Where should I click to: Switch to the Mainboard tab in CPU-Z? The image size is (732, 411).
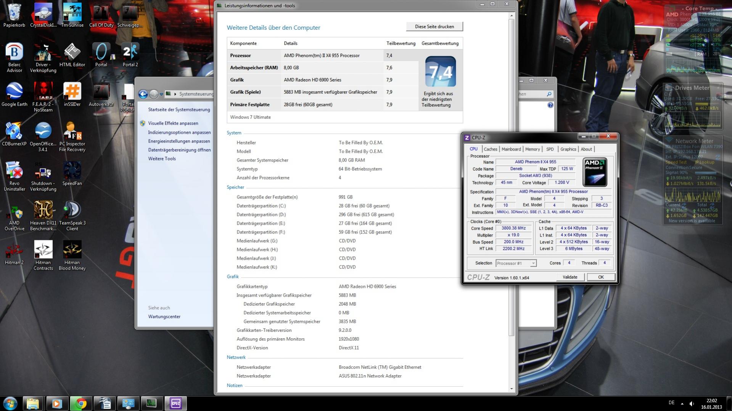tap(511, 149)
